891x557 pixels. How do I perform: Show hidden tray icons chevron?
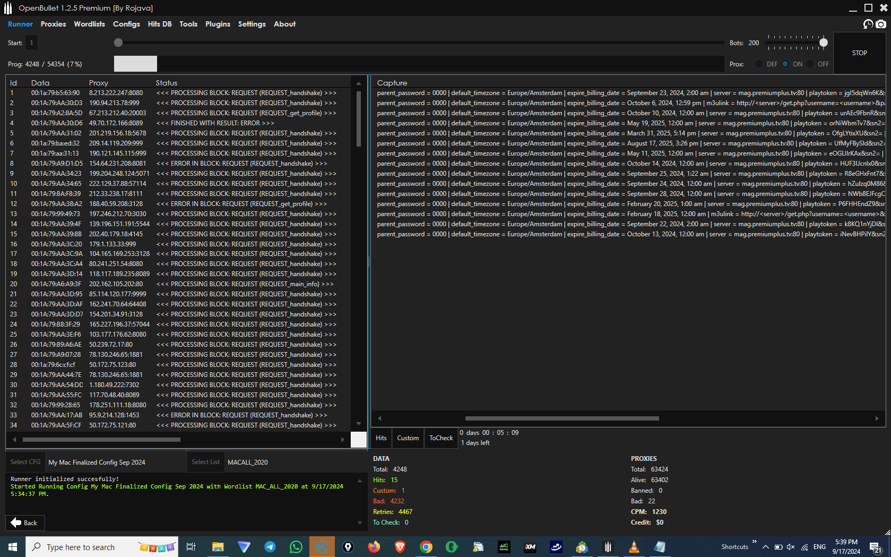[765, 547]
